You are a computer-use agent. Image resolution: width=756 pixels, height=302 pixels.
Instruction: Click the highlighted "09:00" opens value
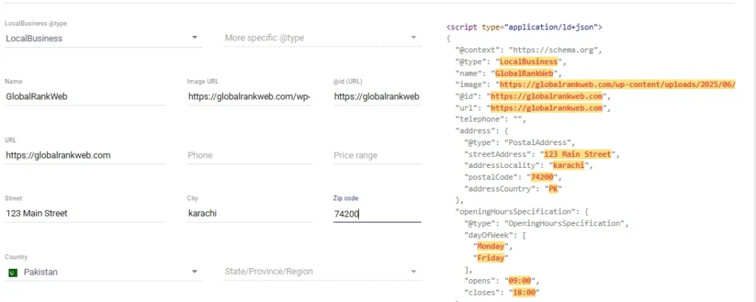[520, 281]
